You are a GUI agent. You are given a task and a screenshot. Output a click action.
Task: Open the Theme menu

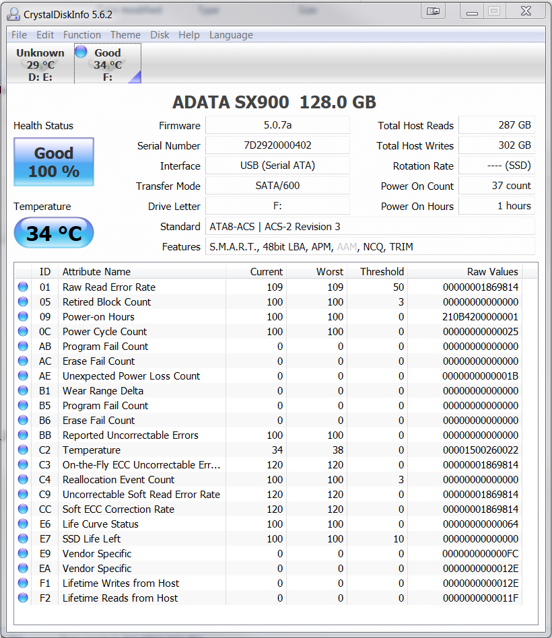pyautogui.click(x=125, y=35)
